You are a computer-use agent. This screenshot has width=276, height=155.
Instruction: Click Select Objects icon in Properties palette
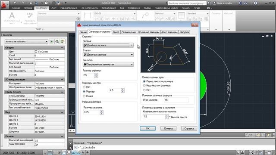coord(57,41)
